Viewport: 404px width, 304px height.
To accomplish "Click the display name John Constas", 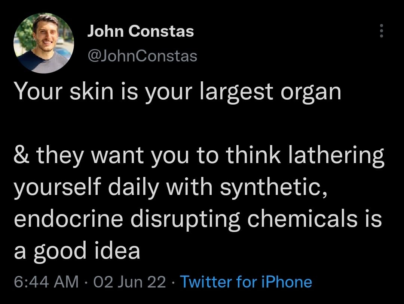I will (x=140, y=31).
